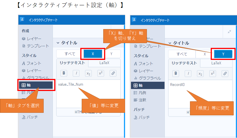Screen dimensions: 237x138
Task: Click link button in left window
Action: (x=113, y=73)
